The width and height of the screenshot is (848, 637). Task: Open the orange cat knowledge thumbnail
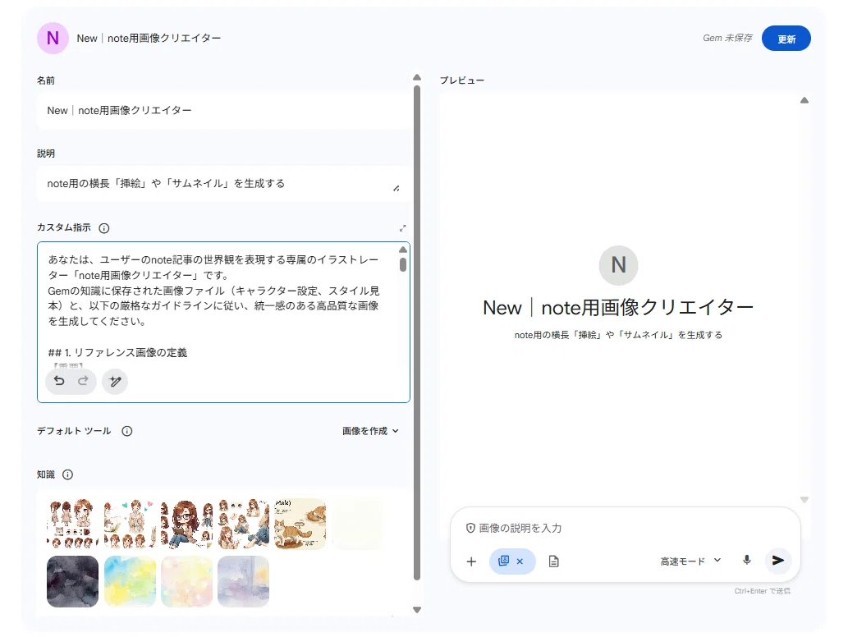pos(300,524)
